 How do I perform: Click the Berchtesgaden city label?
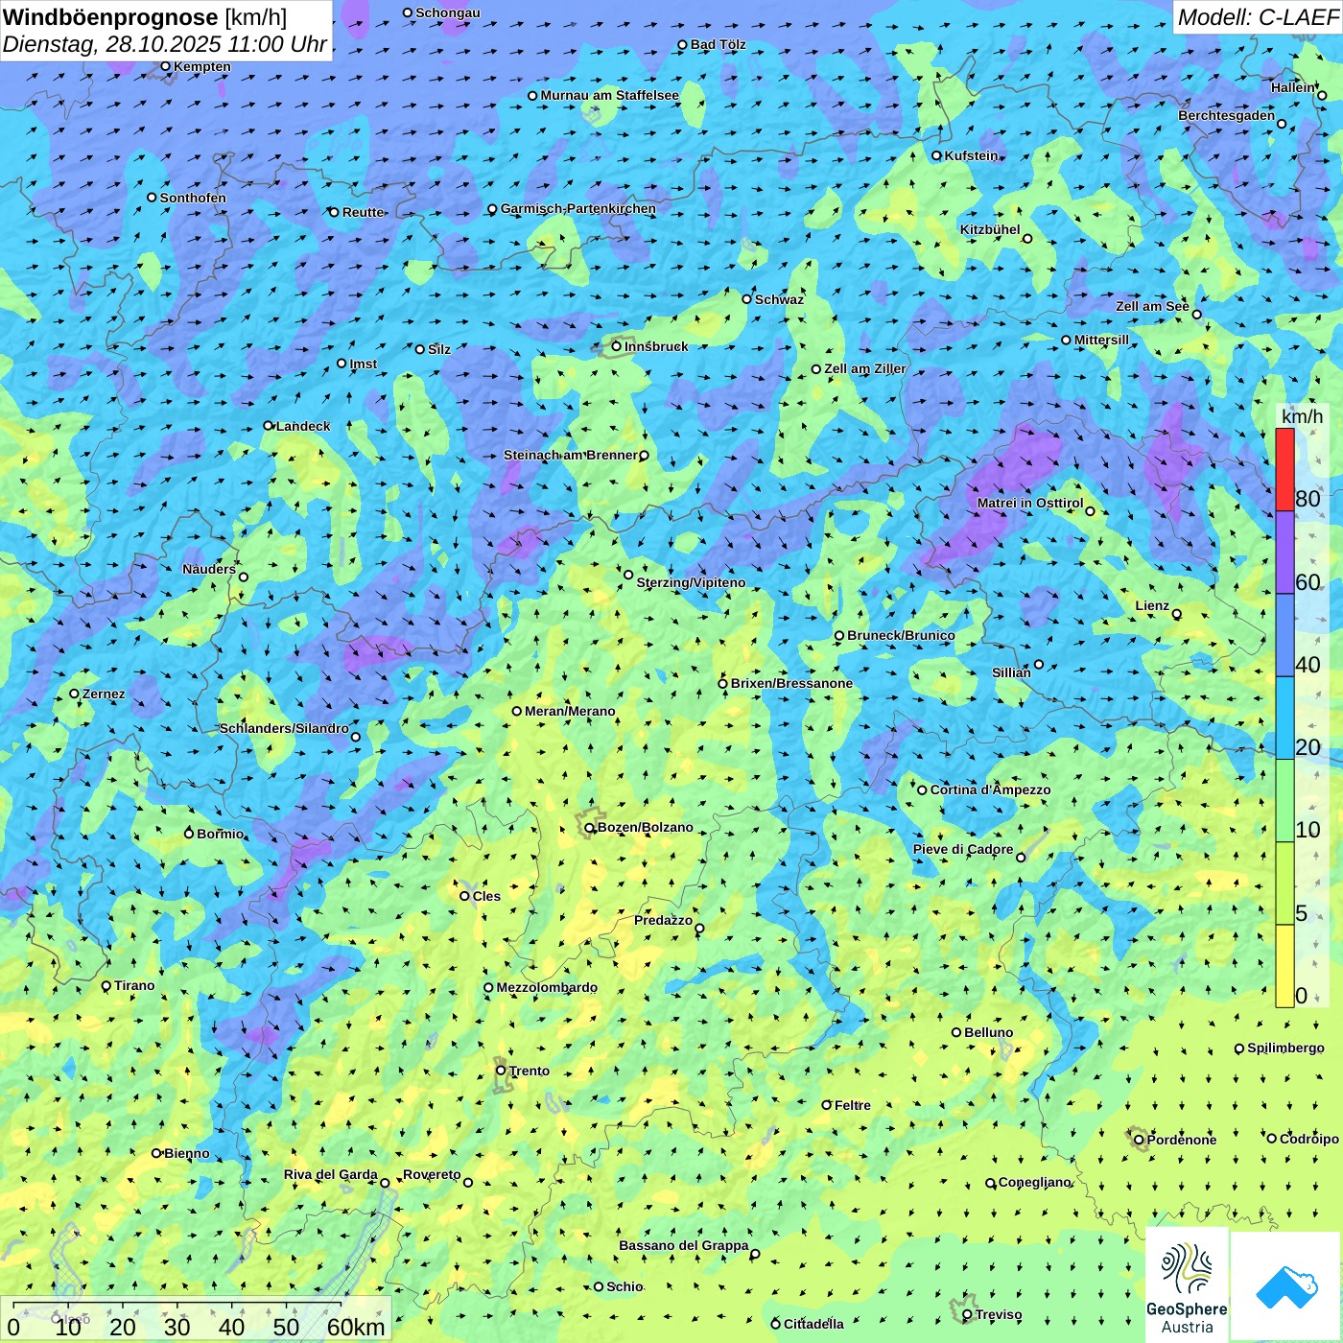click(x=1226, y=115)
